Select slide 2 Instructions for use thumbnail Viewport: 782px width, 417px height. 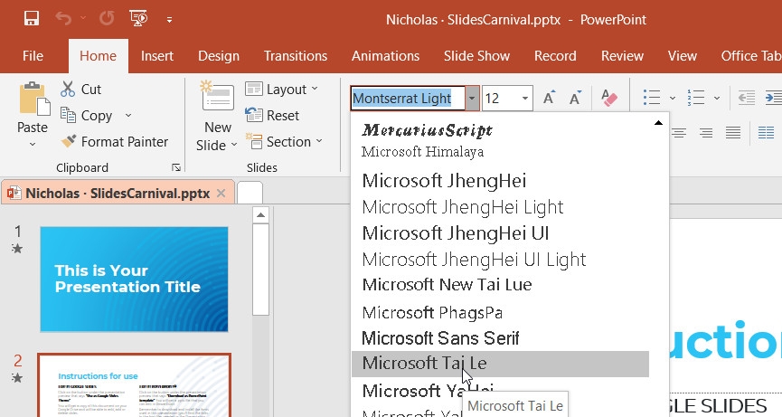coord(134,385)
